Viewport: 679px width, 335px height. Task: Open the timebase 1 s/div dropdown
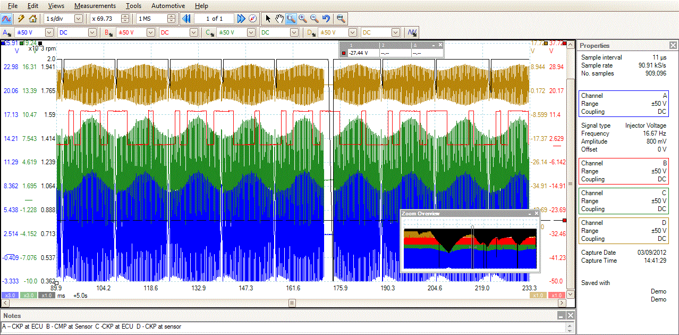coord(79,19)
